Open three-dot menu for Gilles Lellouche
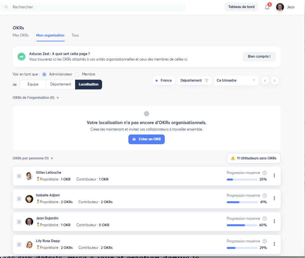305x258 pixels. pyautogui.click(x=274, y=176)
